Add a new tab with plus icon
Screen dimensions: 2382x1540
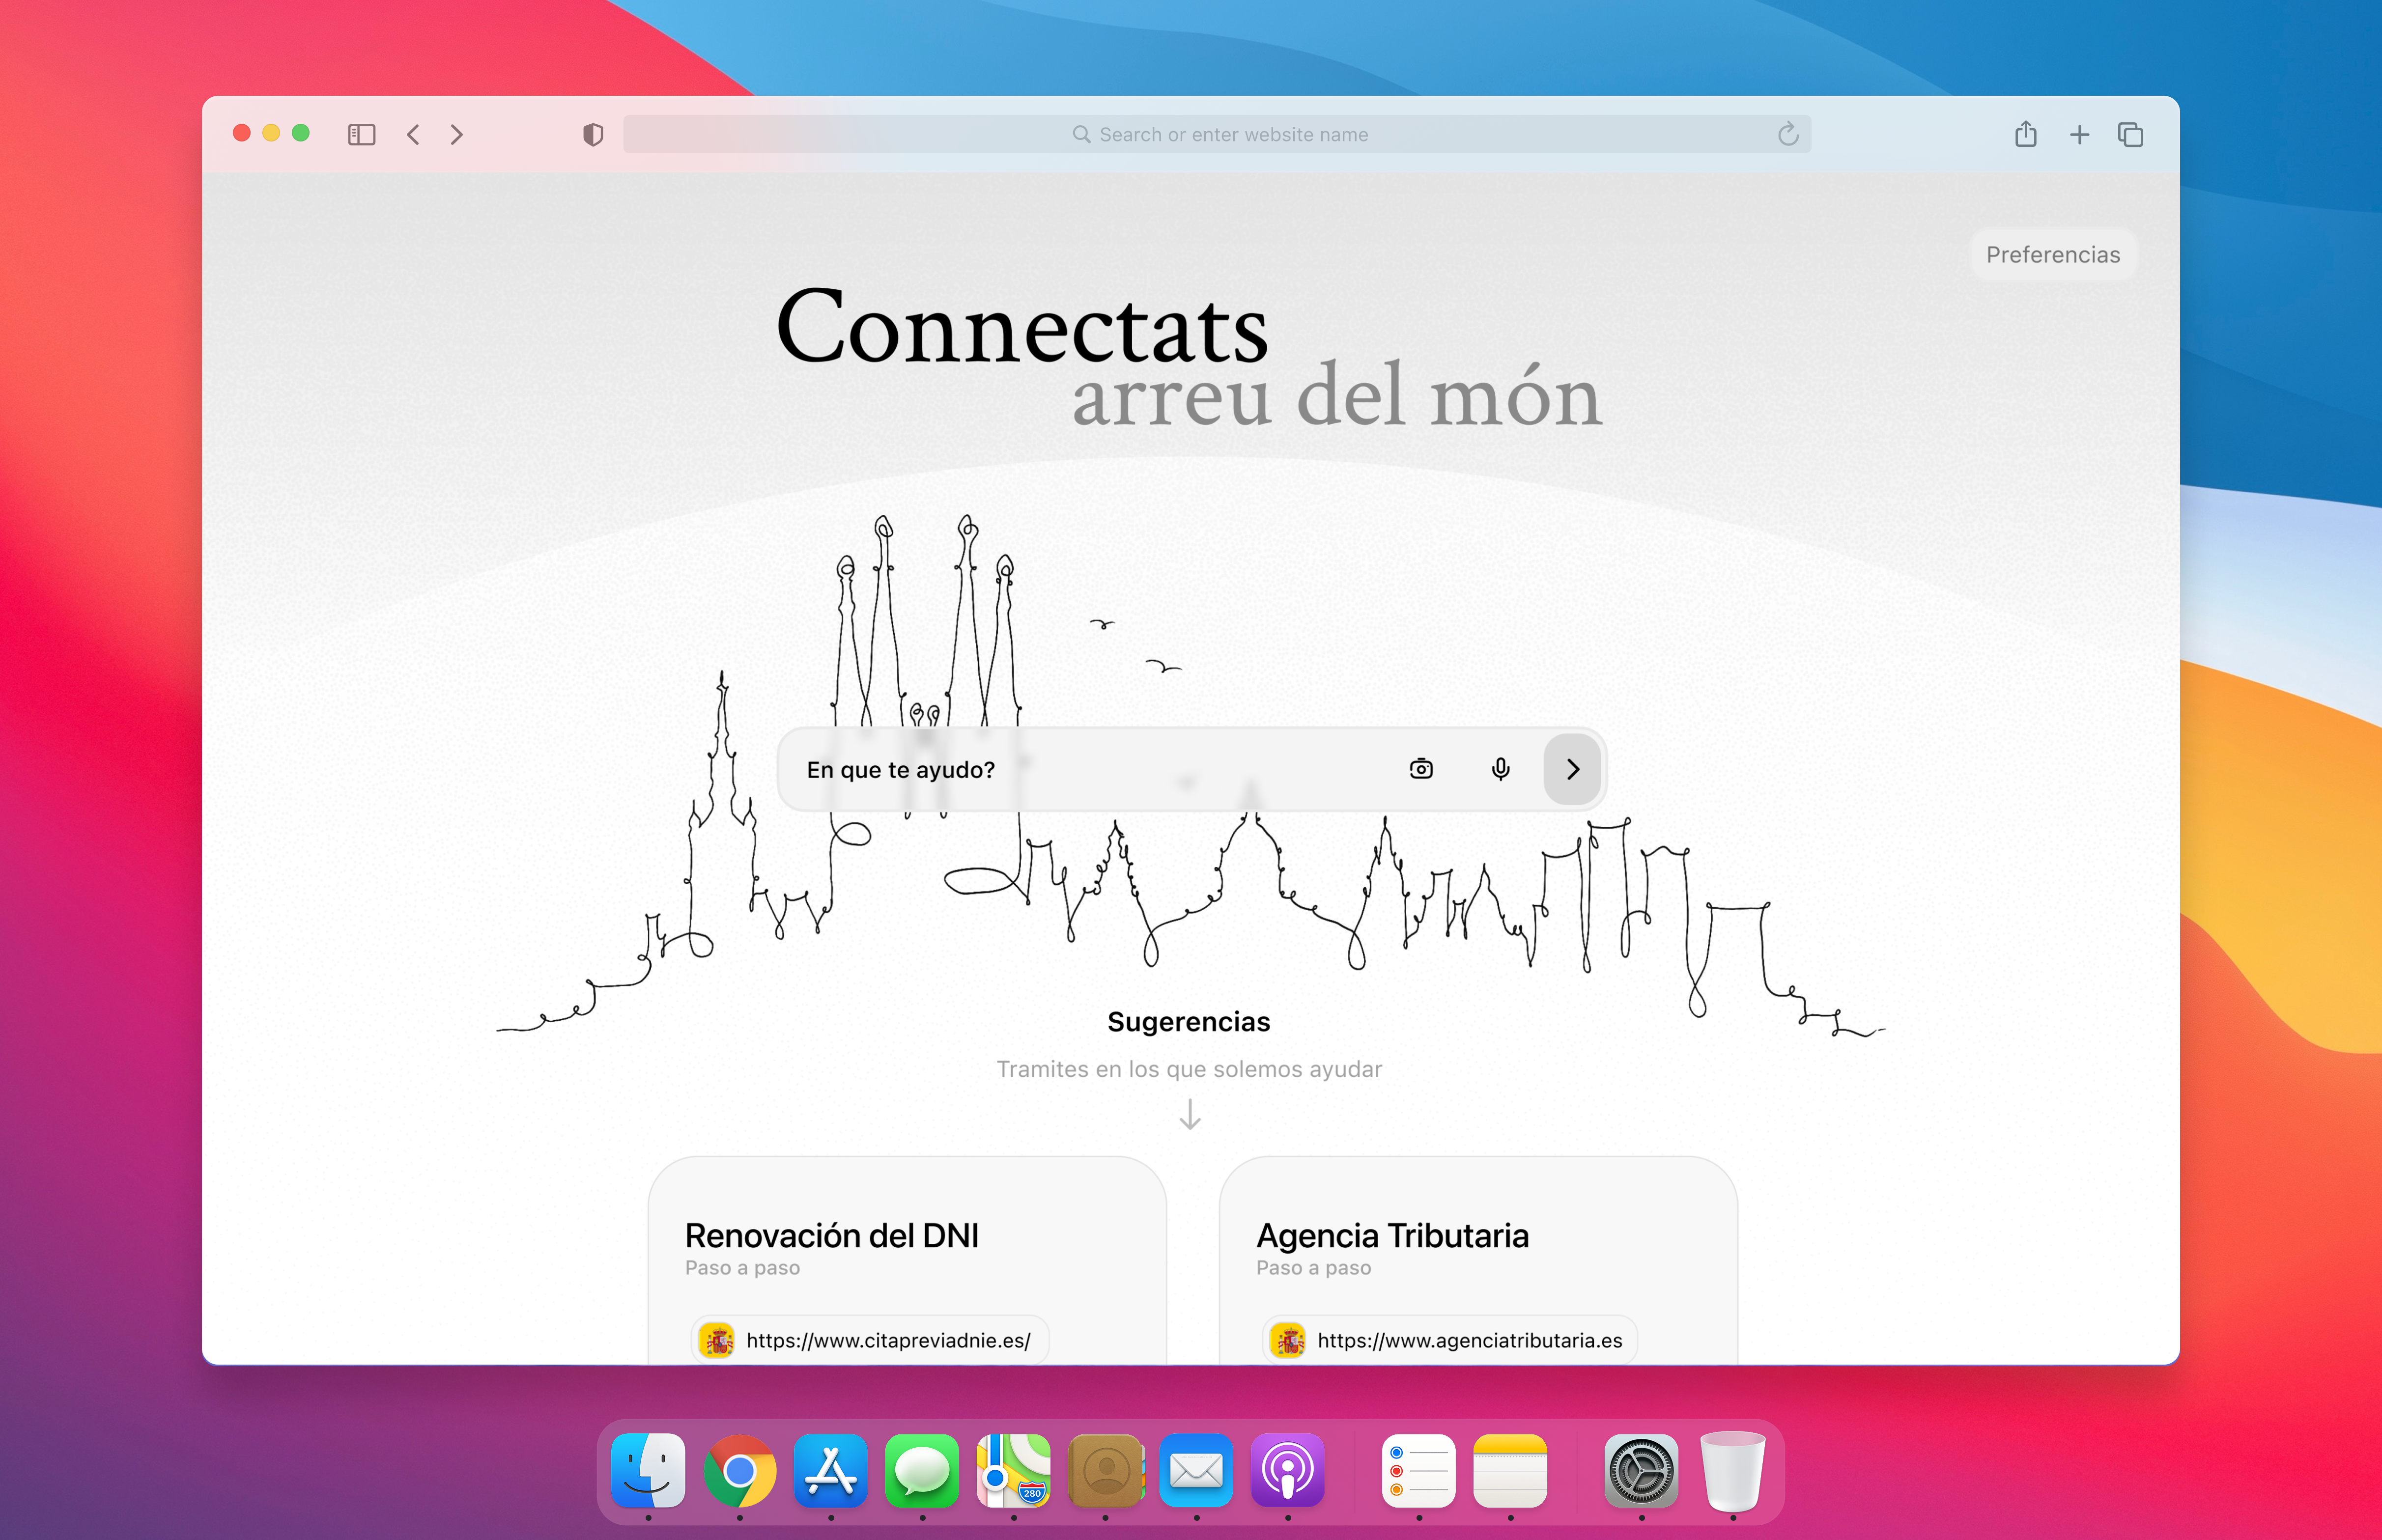click(2079, 134)
